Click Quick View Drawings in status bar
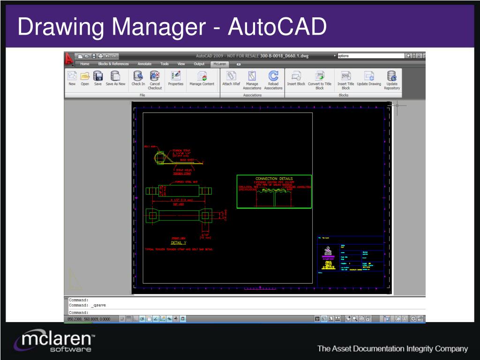 [337, 319]
